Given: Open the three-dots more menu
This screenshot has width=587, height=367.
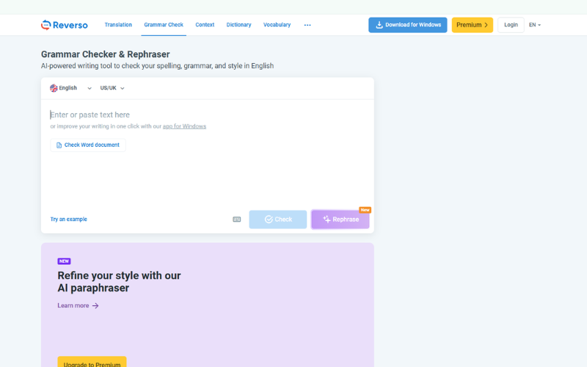Looking at the screenshot, I should [x=307, y=25].
